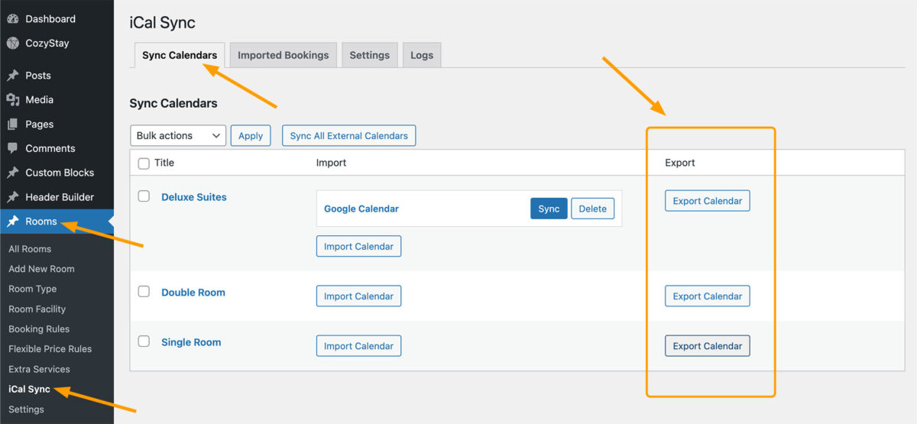Open iCal Sync submenu link
This screenshot has height=424, width=917.
click(29, 389)
